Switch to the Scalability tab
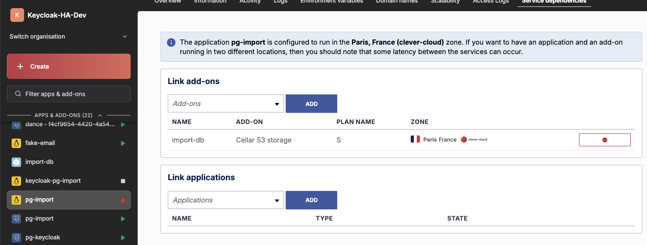647x245 pixels. click(445, 2)
